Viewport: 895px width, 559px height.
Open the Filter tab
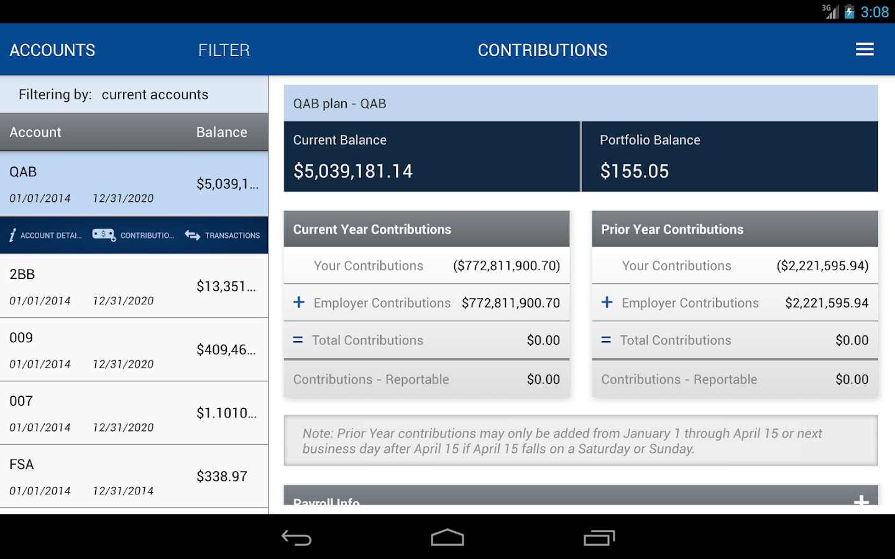click(x=224, y=50)
